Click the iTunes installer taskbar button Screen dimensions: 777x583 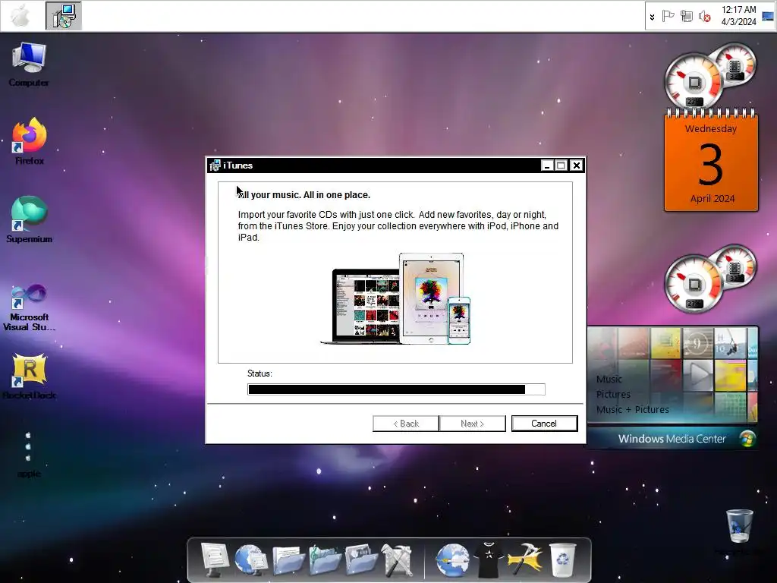coord(64,16)
